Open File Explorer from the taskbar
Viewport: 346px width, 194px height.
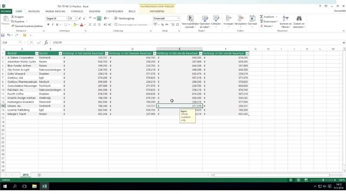(x=35, y=186)
